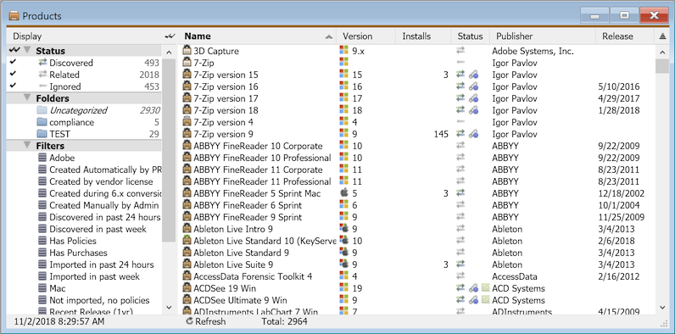Image resolution: width=675 pixels, height=334 pixels.
Task: Select the Discovered in past week filter
Action: coord(98,229)
